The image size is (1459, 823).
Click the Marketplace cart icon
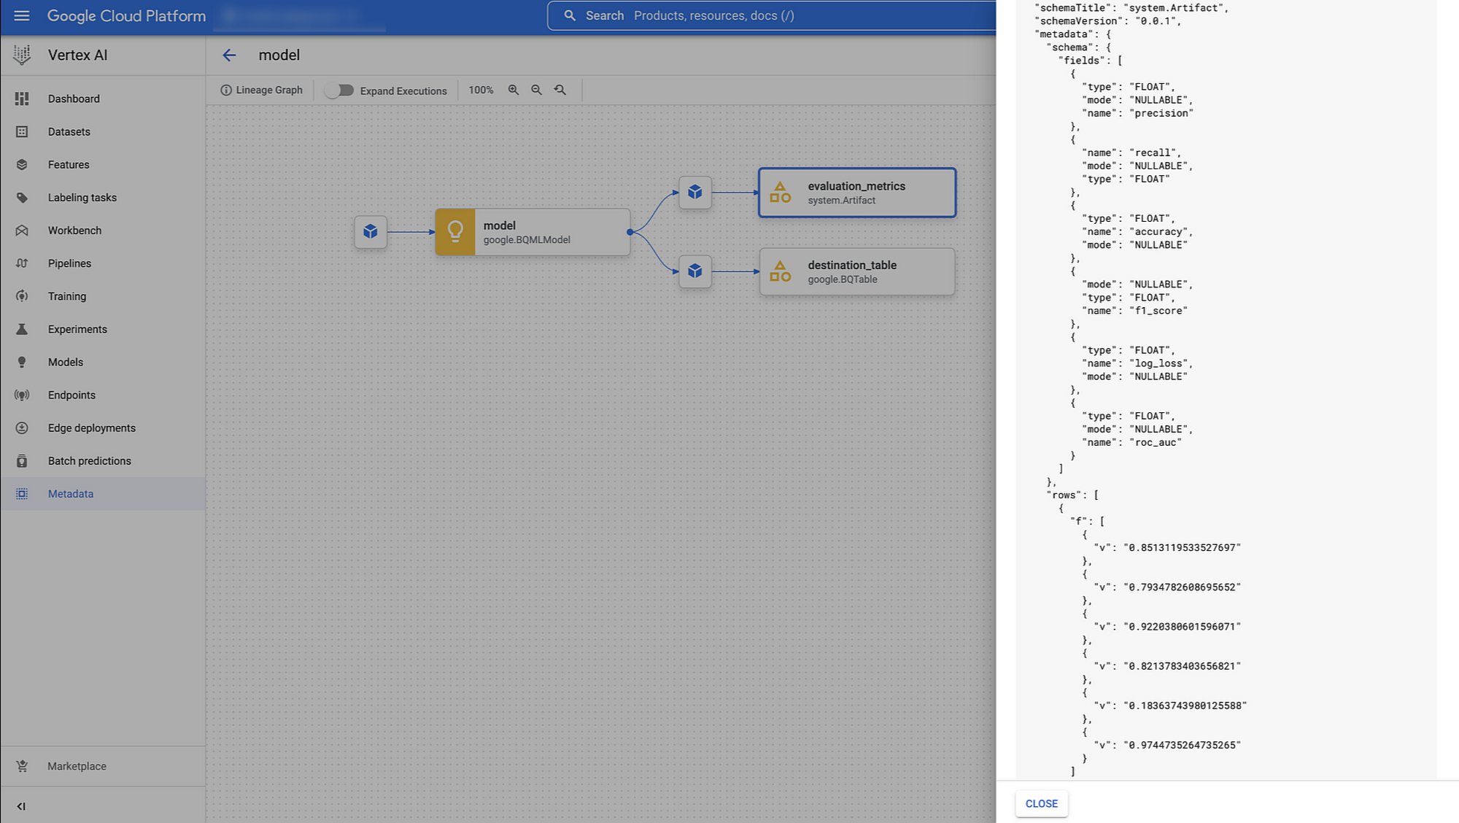pos(22,765)
